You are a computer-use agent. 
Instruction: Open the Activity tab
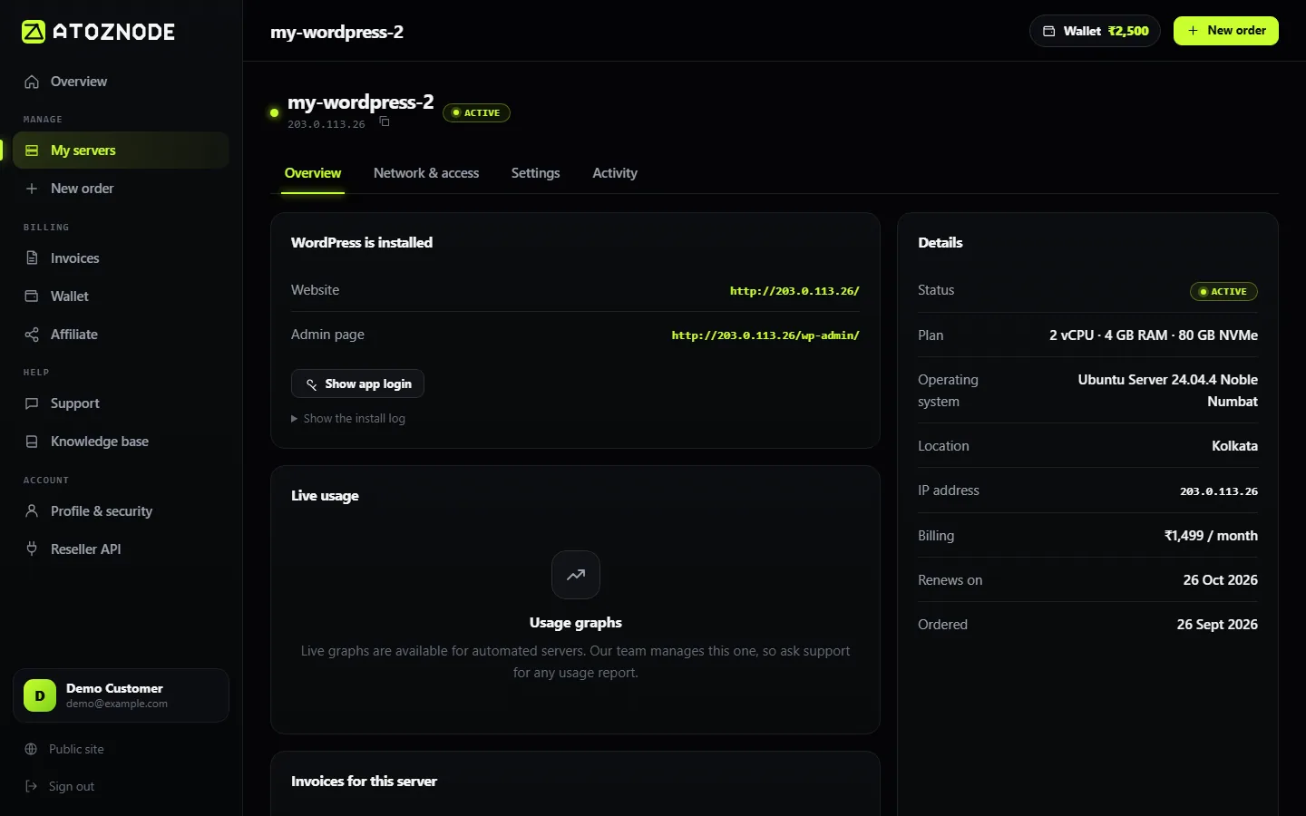(x=615, y=173)
